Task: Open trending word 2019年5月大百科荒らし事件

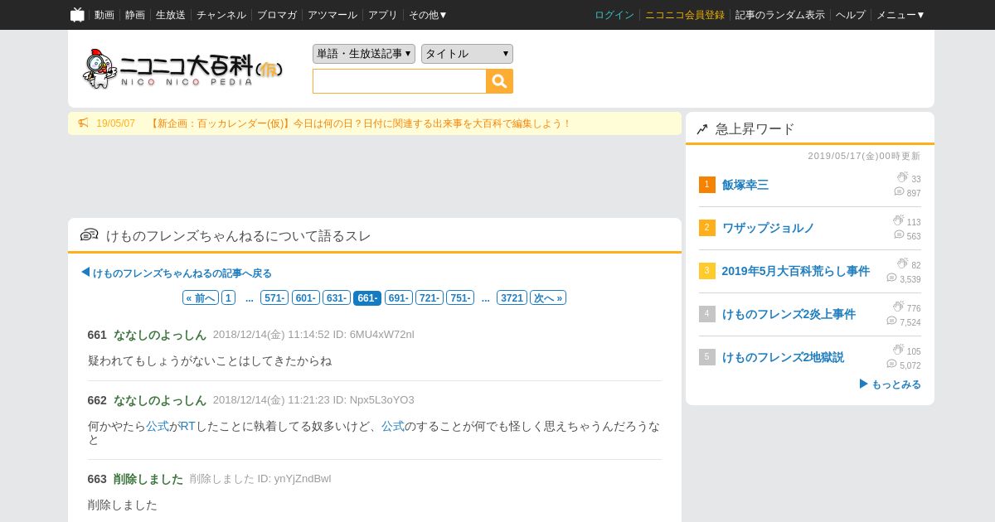Action: coord(796,271)
